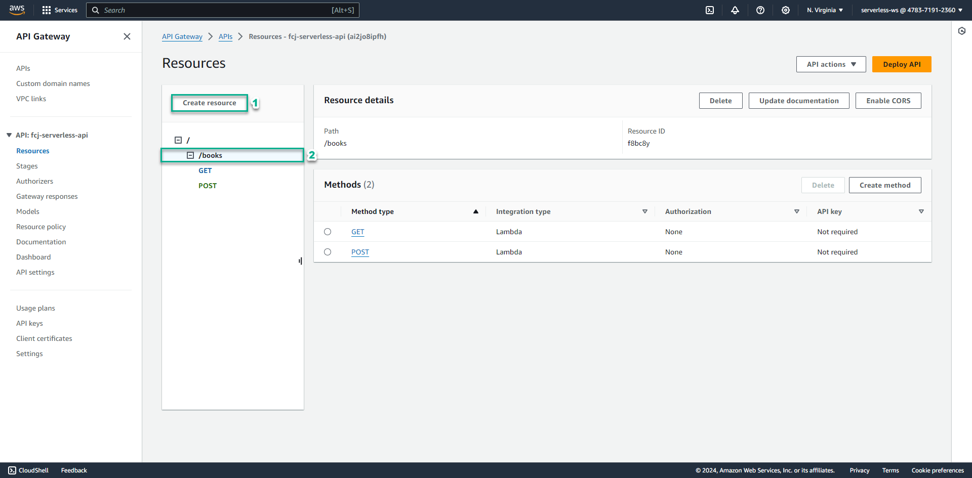Open the info panel icon at right edge
This screenshot has height=478, width=972.
coord(962,31)
